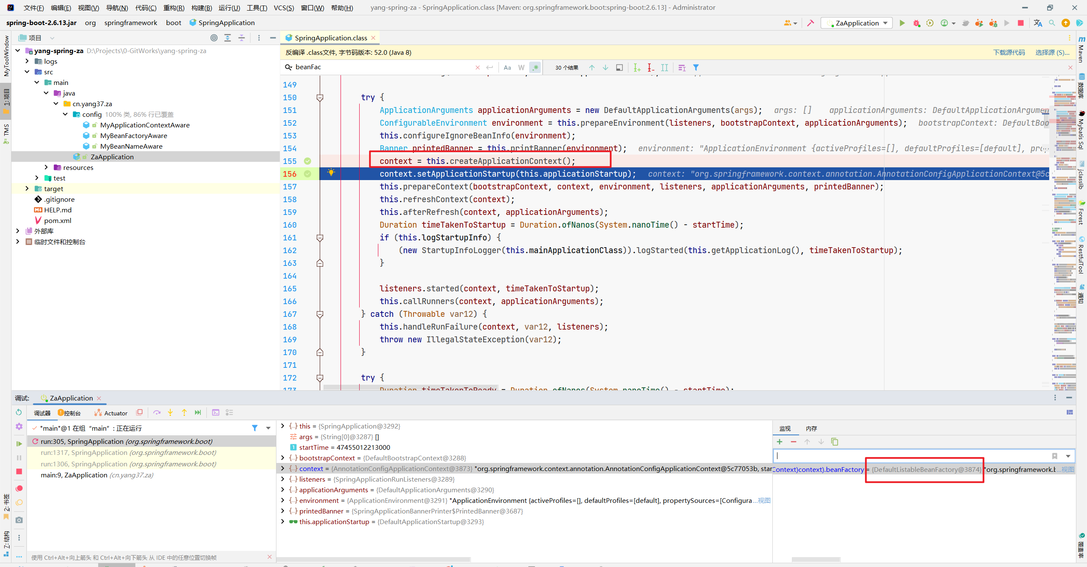1087x567 pixels.
Task: Open the Maven tool window
Action: [x=1081, y=49]
